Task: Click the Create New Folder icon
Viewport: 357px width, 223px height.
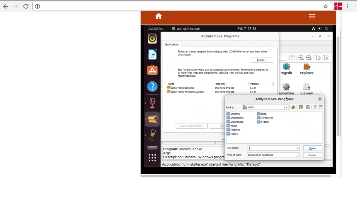Action: (x=308, y=107)
